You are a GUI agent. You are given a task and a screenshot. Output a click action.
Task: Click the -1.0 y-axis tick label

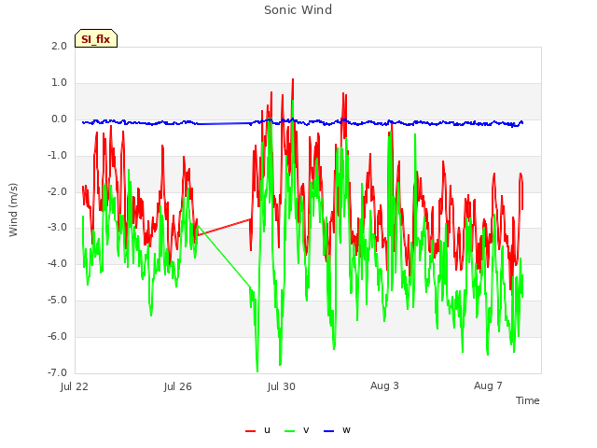coord(57,156)
